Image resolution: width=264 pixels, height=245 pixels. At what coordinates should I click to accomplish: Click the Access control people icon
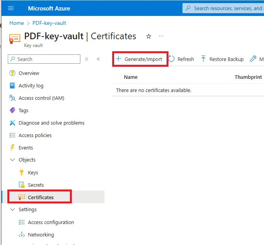click(x=12, y=98)
